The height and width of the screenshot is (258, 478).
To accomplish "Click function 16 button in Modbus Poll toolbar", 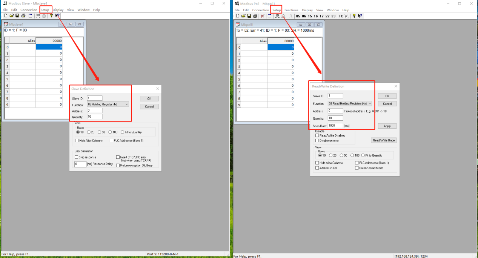I will click(x=316, y=16).
